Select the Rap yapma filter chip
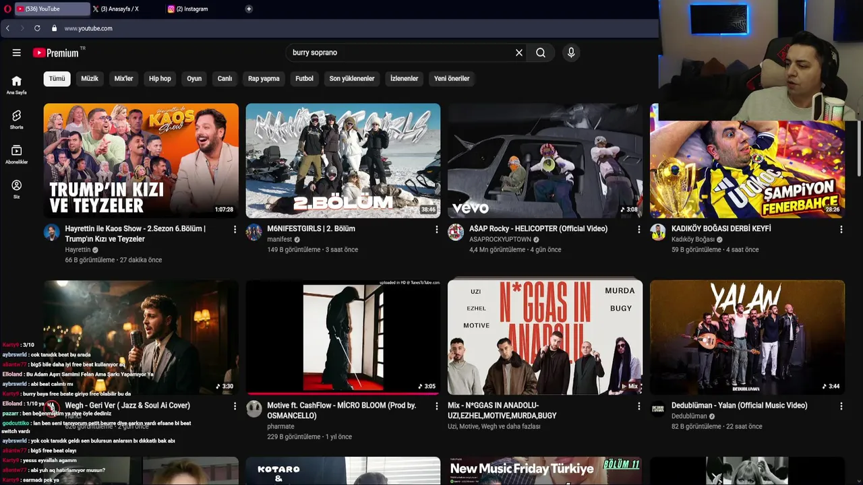863x485 pixels. coord(264,78)
